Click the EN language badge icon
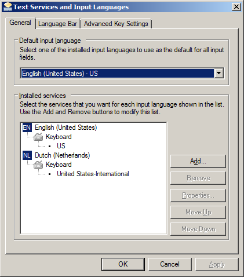Viewport: 244px width, 277px height. (x=27, y=127)
